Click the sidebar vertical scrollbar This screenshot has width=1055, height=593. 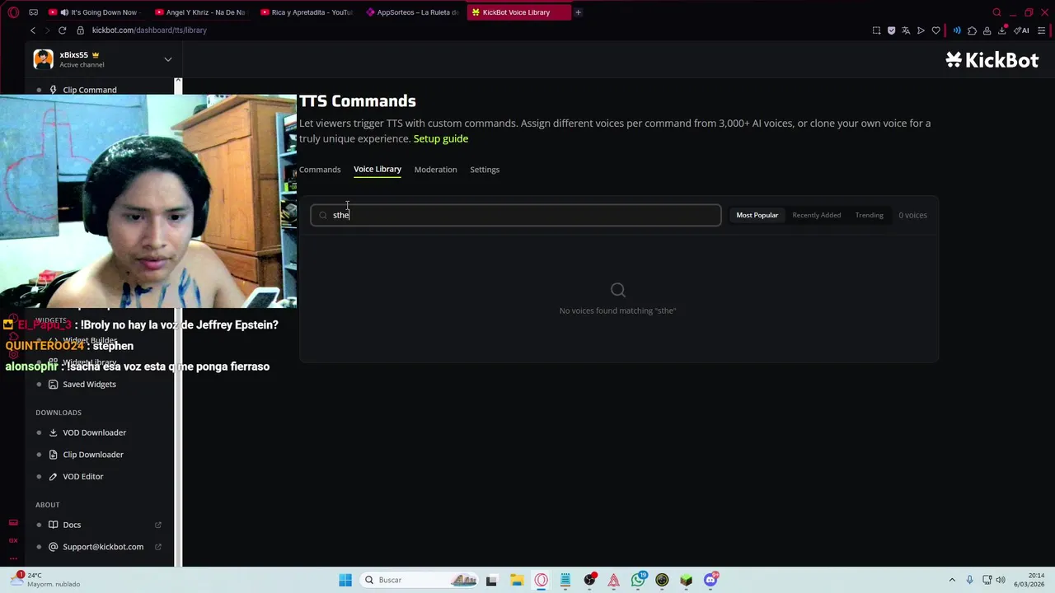(178, 321)
